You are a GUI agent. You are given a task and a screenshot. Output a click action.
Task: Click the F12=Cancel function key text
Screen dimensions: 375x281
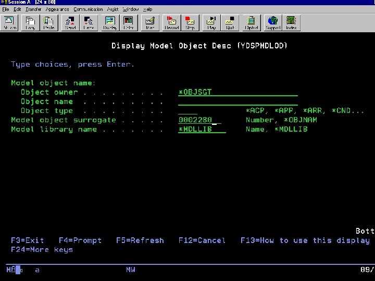tap(202, 240)
